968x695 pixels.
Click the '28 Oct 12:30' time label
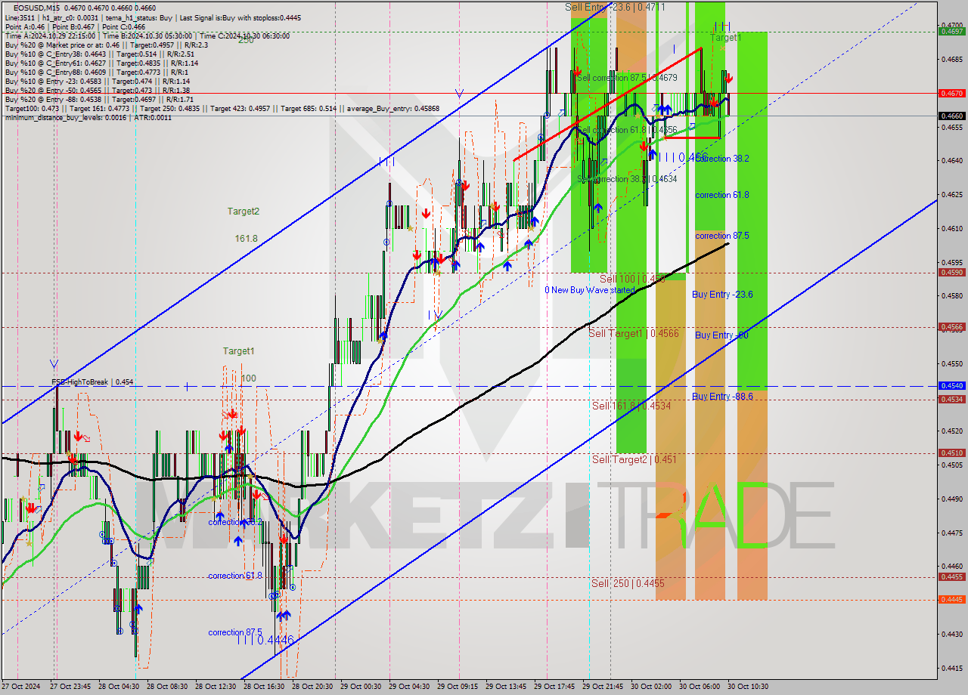216,687
